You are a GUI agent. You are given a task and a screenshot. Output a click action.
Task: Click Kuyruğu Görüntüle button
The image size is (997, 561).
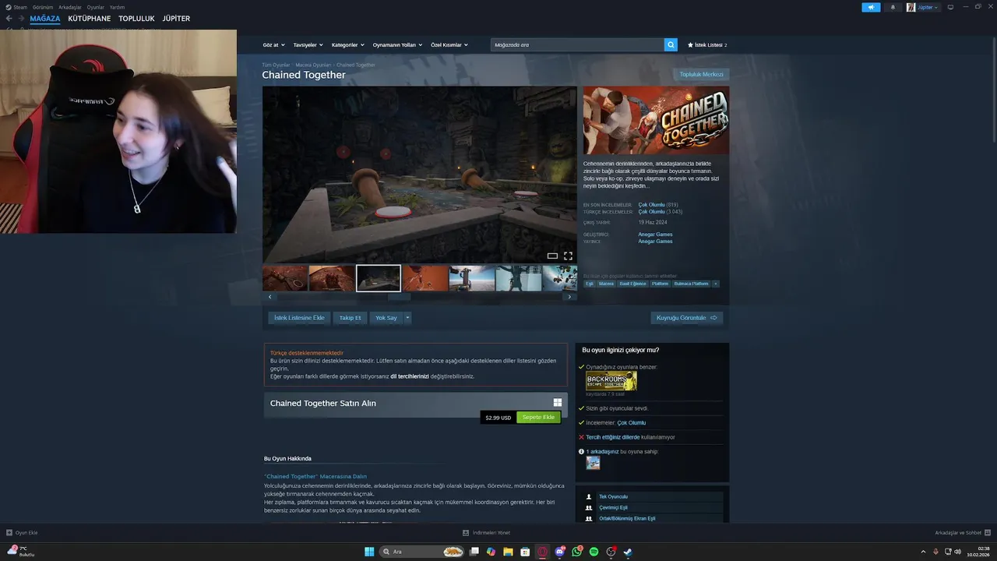[687, 318]
